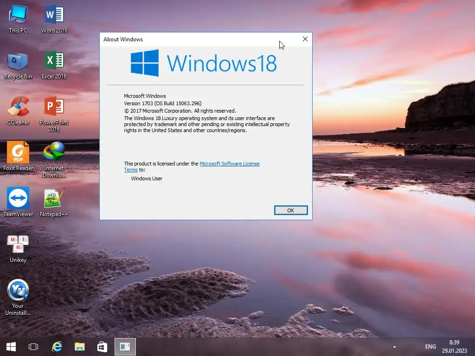
Task: Show hidden system tray icons
Action: point(394,347)
